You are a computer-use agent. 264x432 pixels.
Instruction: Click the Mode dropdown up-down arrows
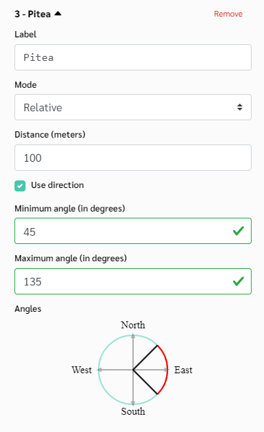[240, 107]
